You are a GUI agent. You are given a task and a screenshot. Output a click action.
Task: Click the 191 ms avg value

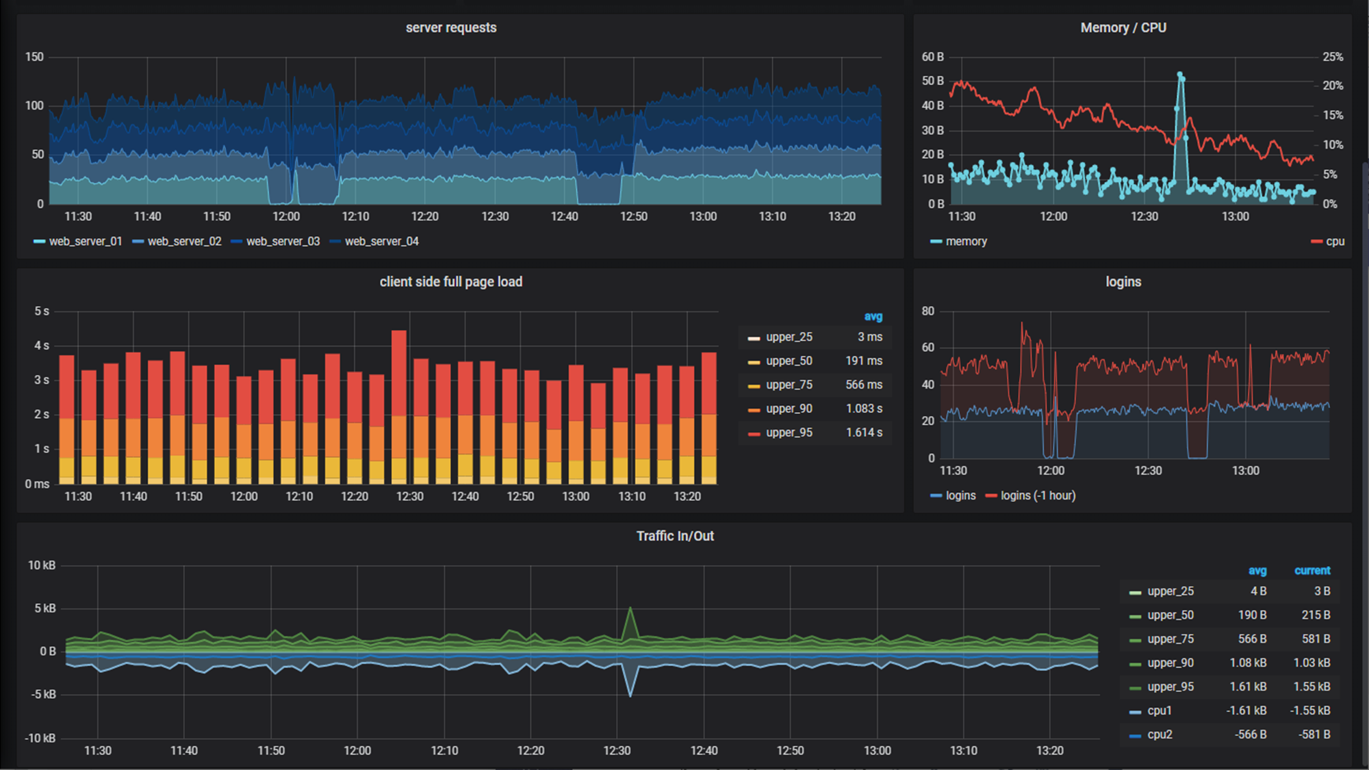864,361
